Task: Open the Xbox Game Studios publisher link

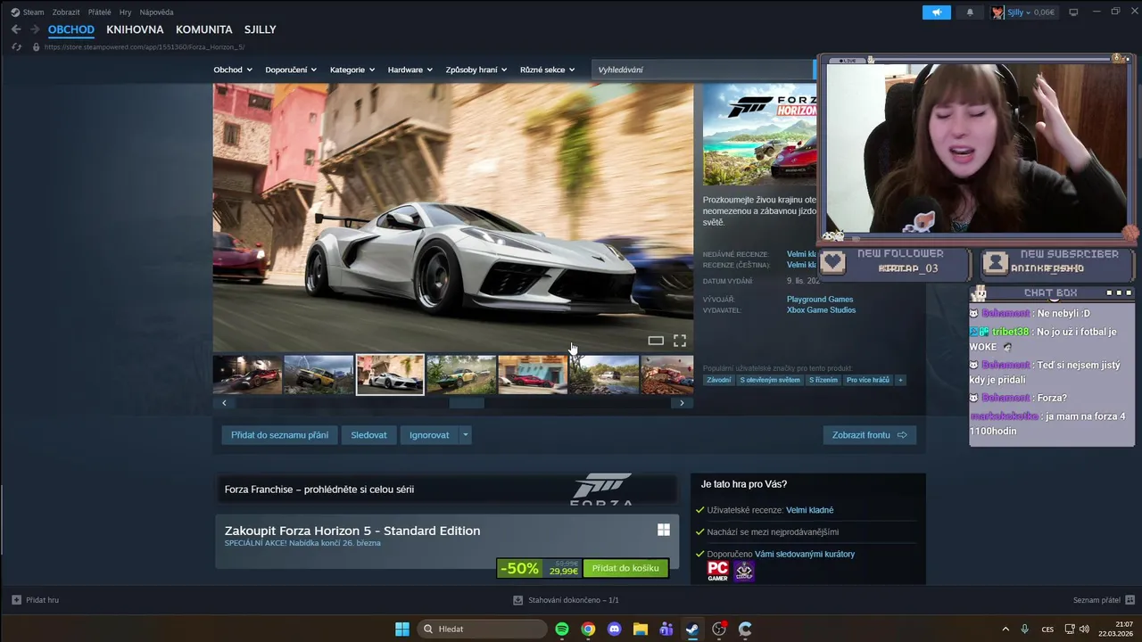Action: pos(821,310)
